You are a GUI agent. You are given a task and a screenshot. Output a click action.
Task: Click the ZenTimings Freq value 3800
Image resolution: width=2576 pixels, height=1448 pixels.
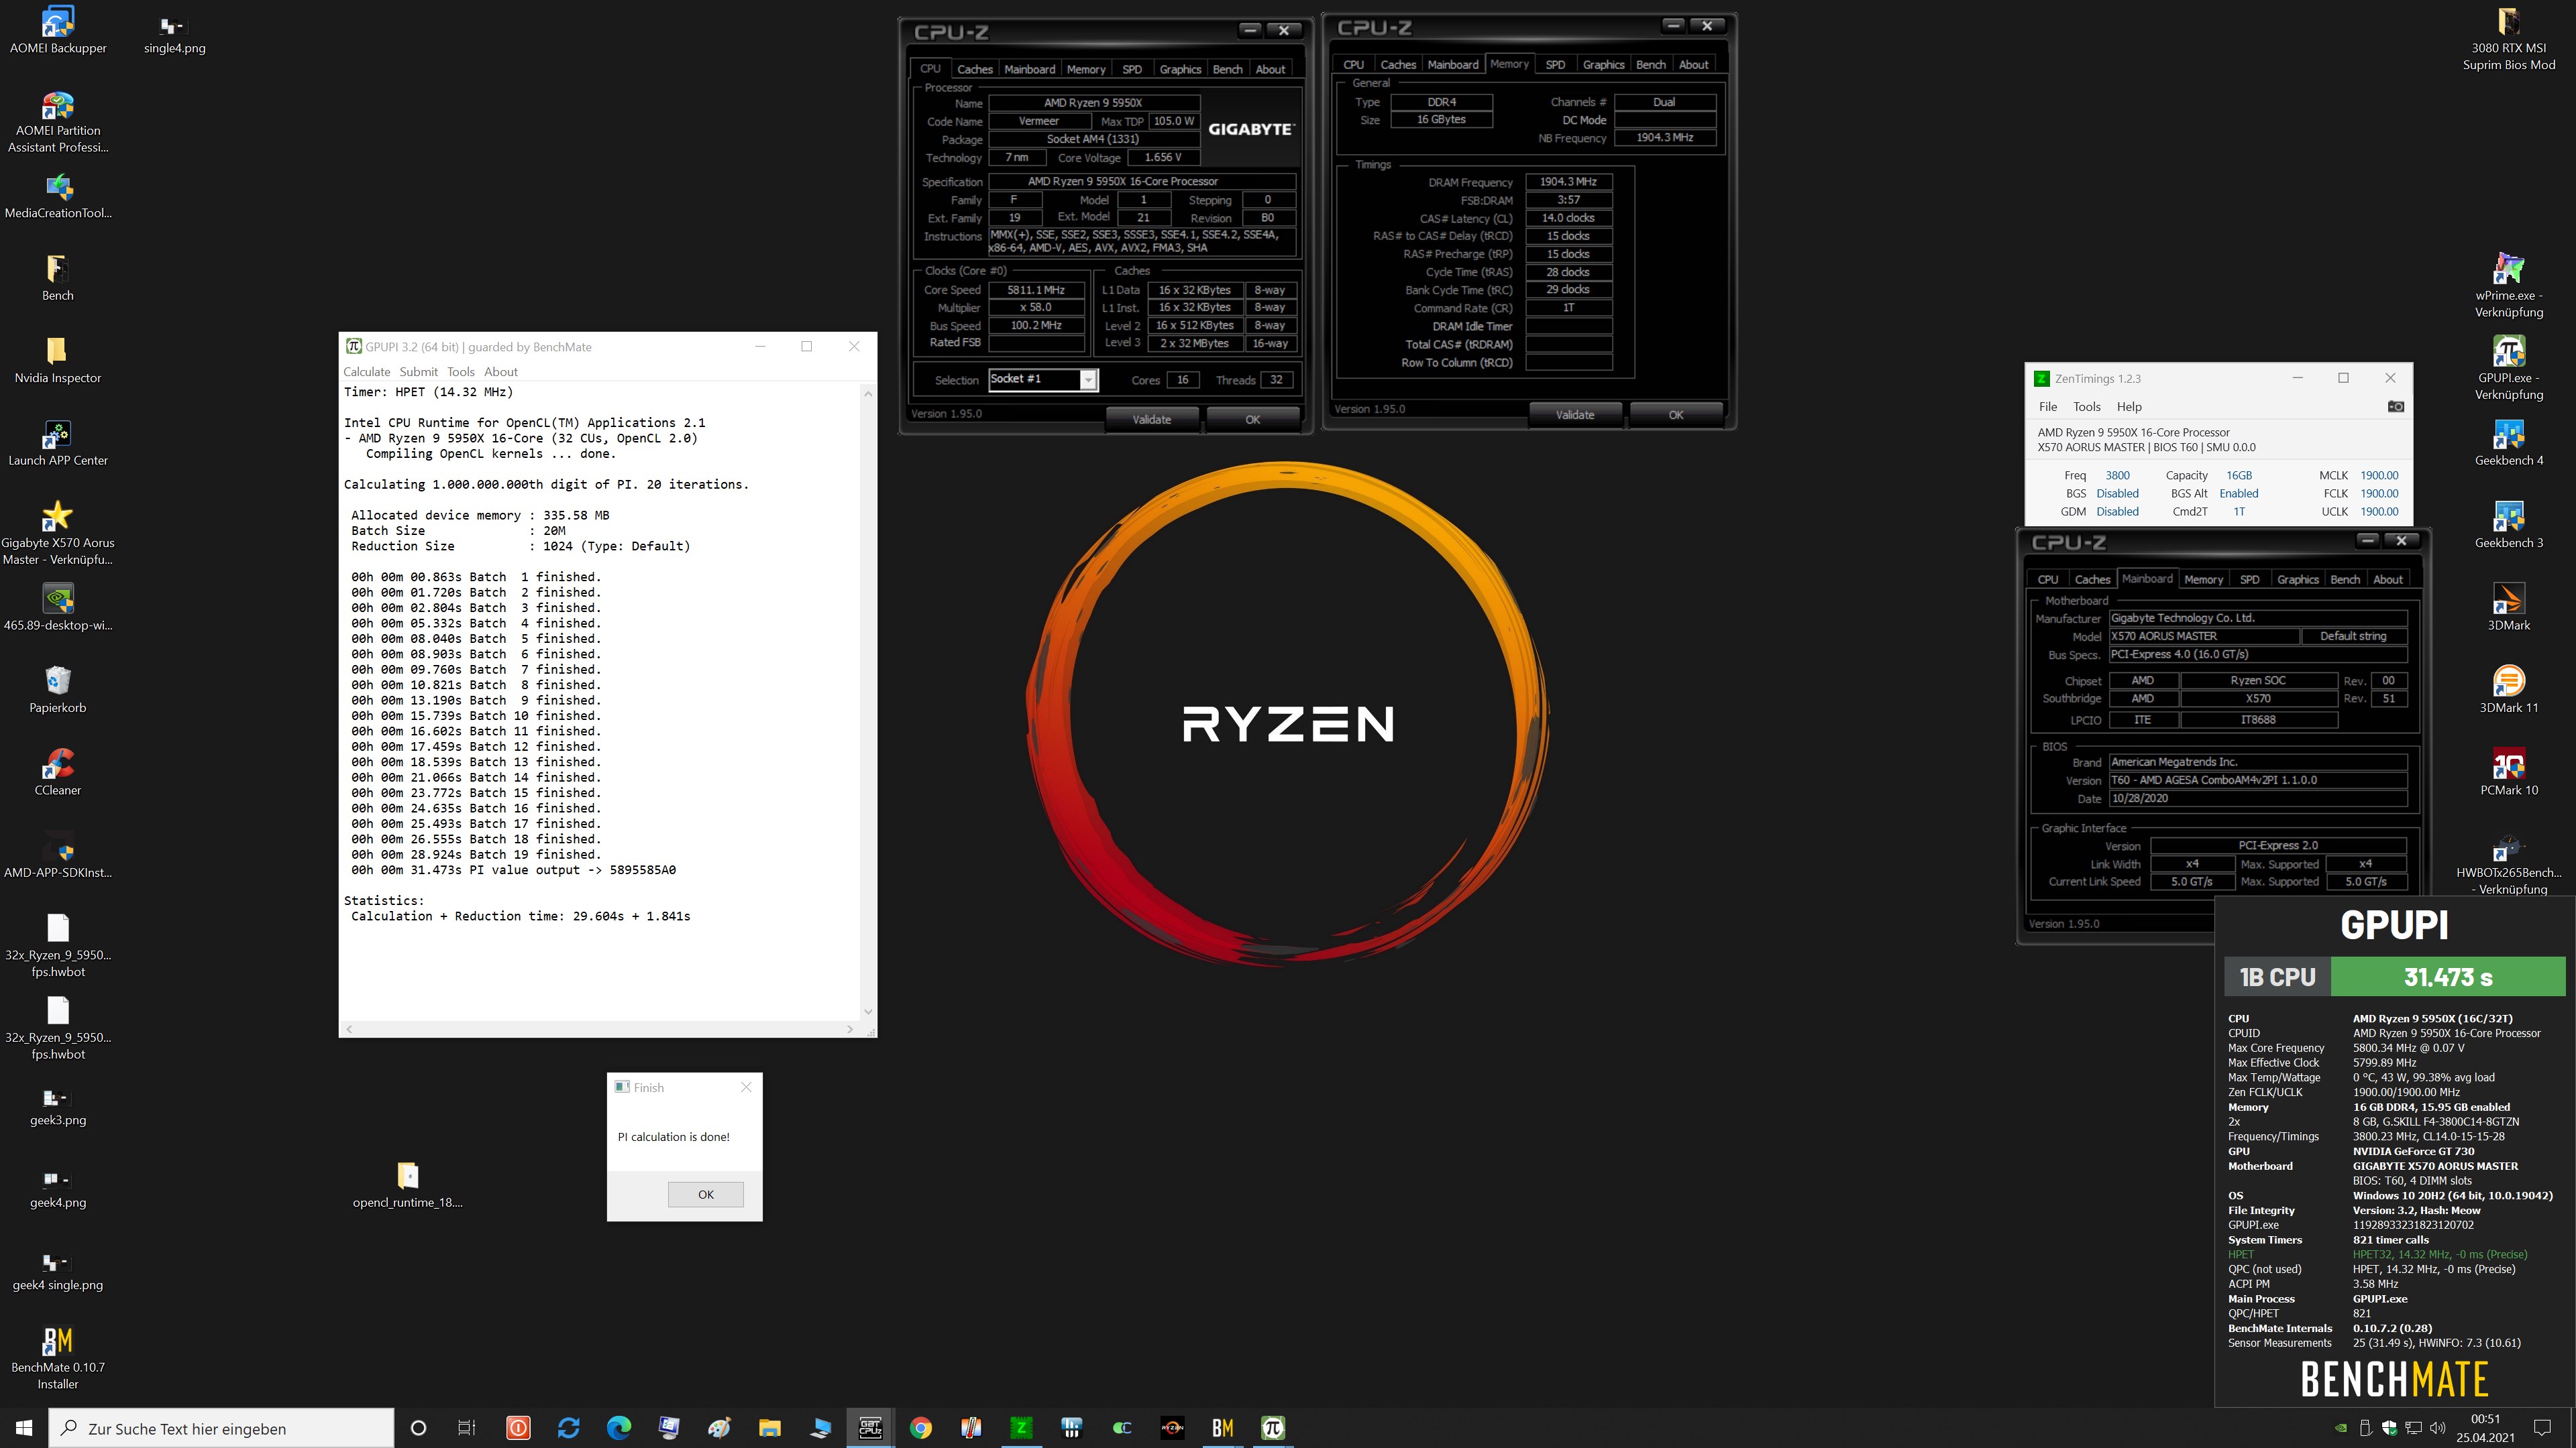click(2117, 476)
